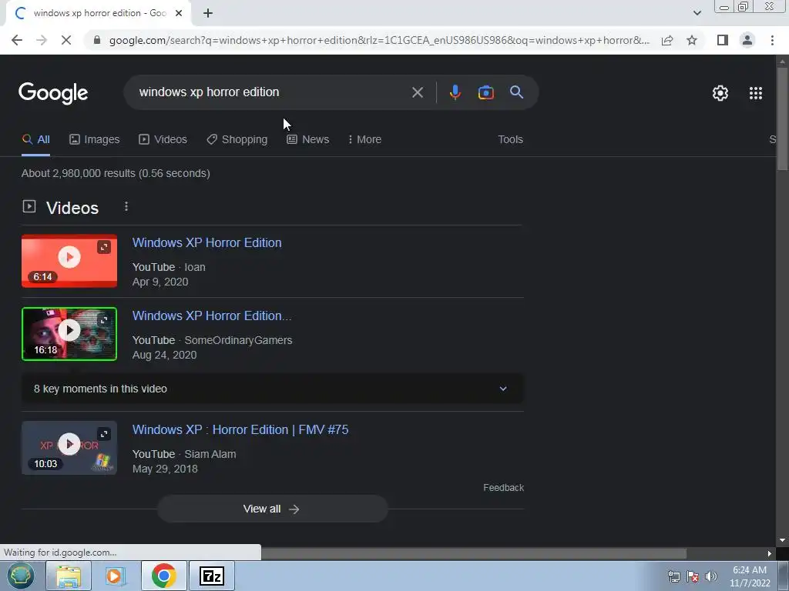View site information lock icon
Image resolution: width=789 pixels, height=591 pixels.
97,40
